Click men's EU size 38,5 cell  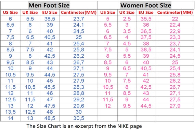[50, 19]
